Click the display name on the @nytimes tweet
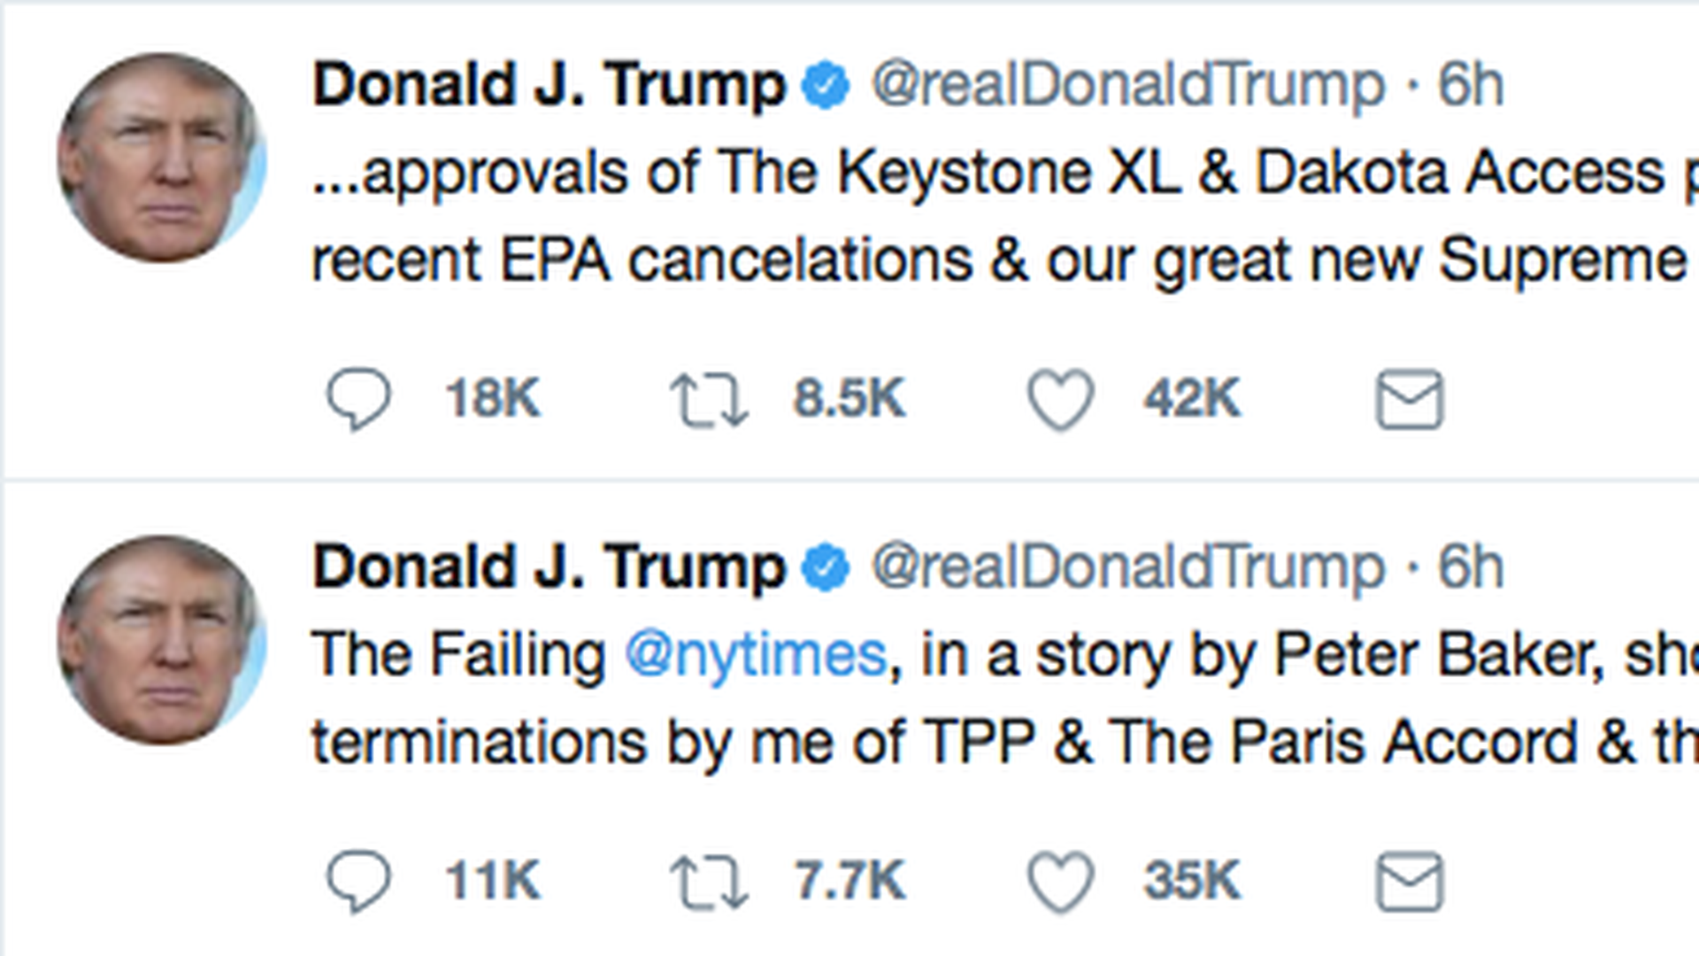 [549, 567]
